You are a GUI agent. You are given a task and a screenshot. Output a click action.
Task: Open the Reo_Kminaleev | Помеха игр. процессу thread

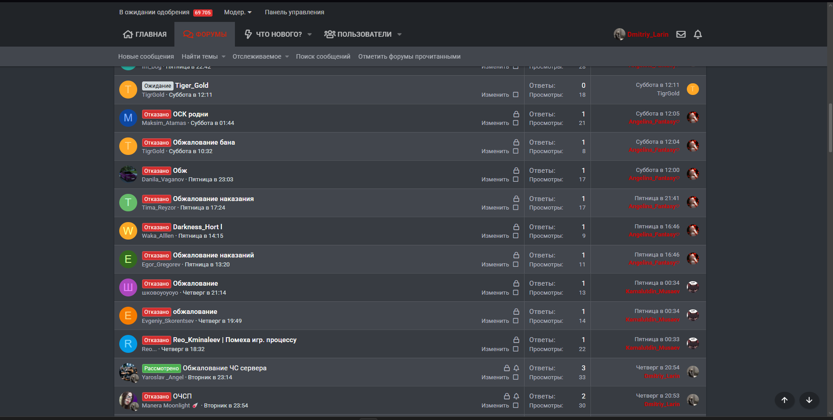(x=234, y=340)
